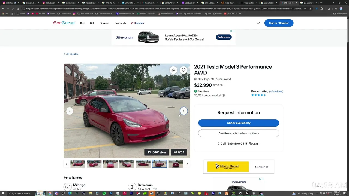Open the Buy menu
The height and width of the screenshot is (196, 349).
82,23
